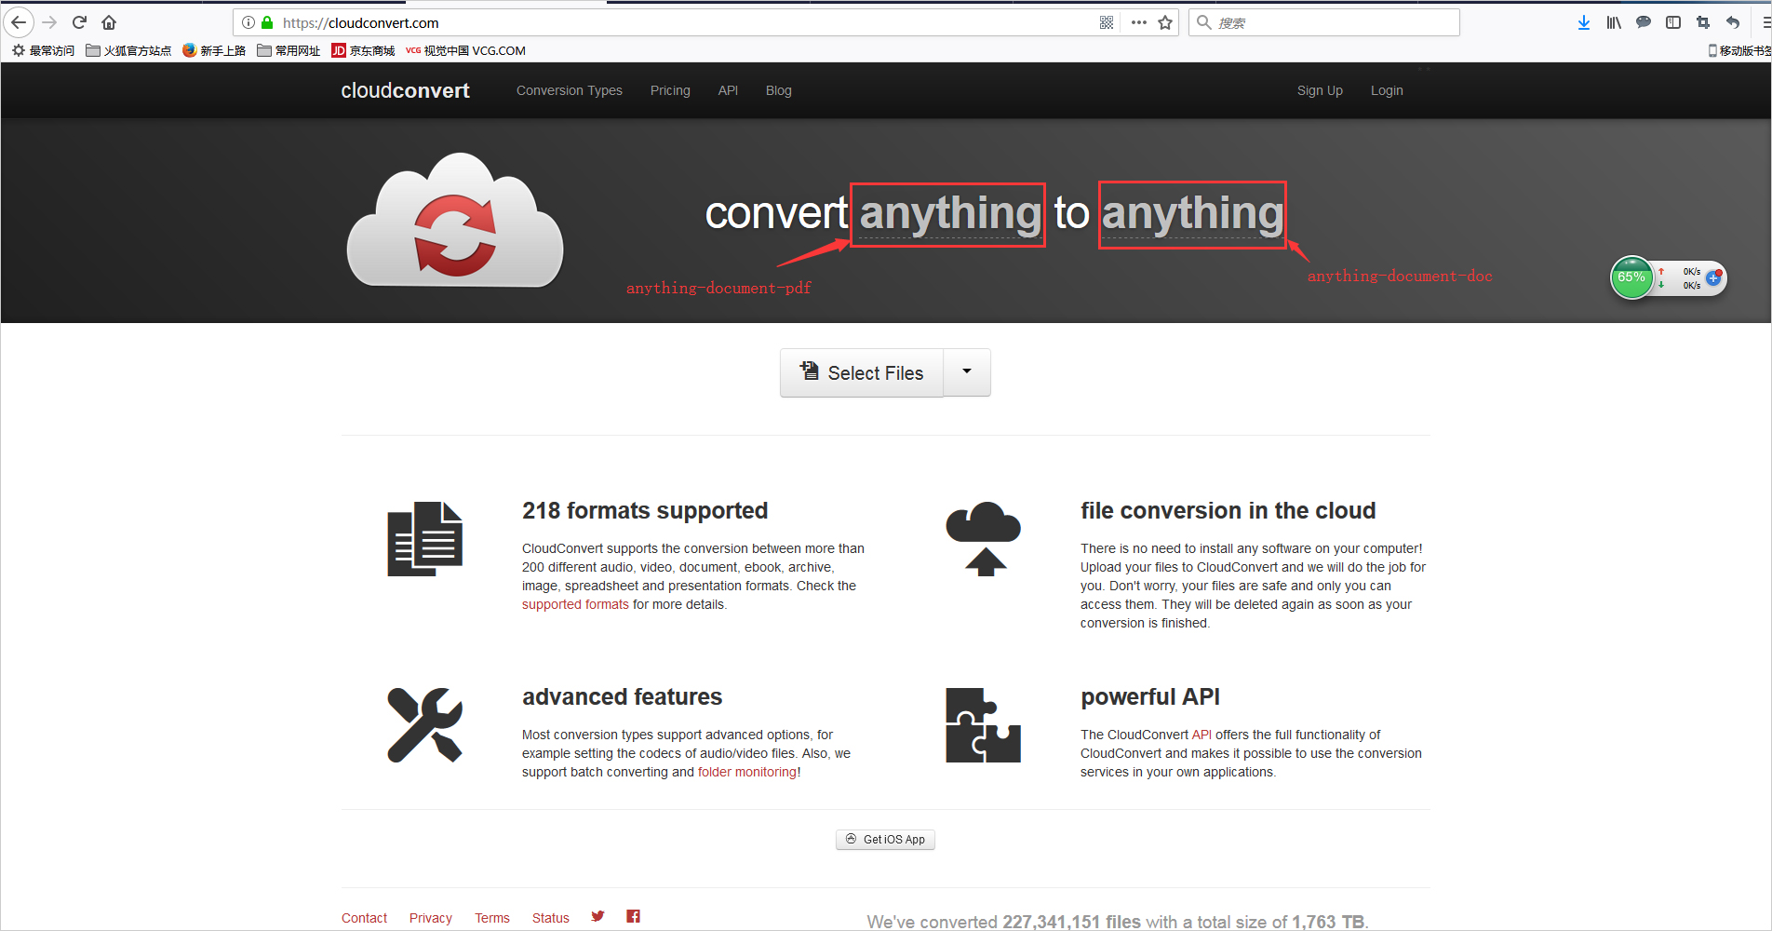Click the cloudconvert brand name
1772x931 pixels.
(x=405, y=90)
